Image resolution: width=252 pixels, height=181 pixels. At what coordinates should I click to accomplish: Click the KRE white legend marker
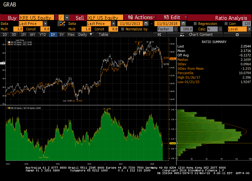click(x=9, y=42)
